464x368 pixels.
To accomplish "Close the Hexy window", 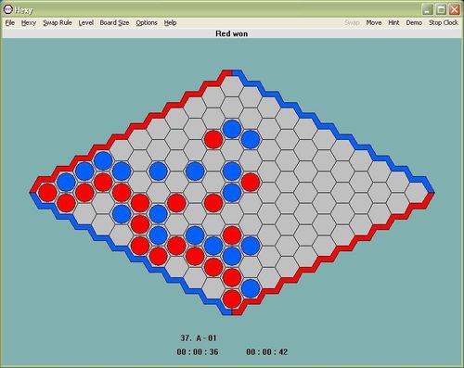I will point(455,9).
